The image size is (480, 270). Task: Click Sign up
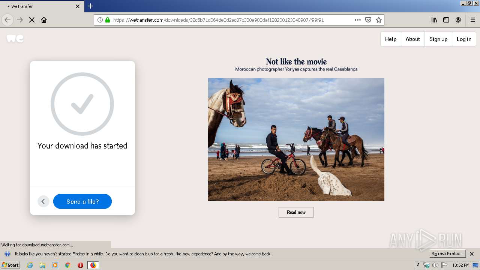(x=438, y=39)
